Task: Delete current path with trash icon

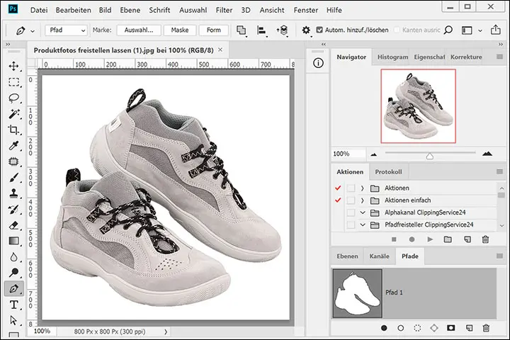Action: pyautogui.click(x=486, y=328)
